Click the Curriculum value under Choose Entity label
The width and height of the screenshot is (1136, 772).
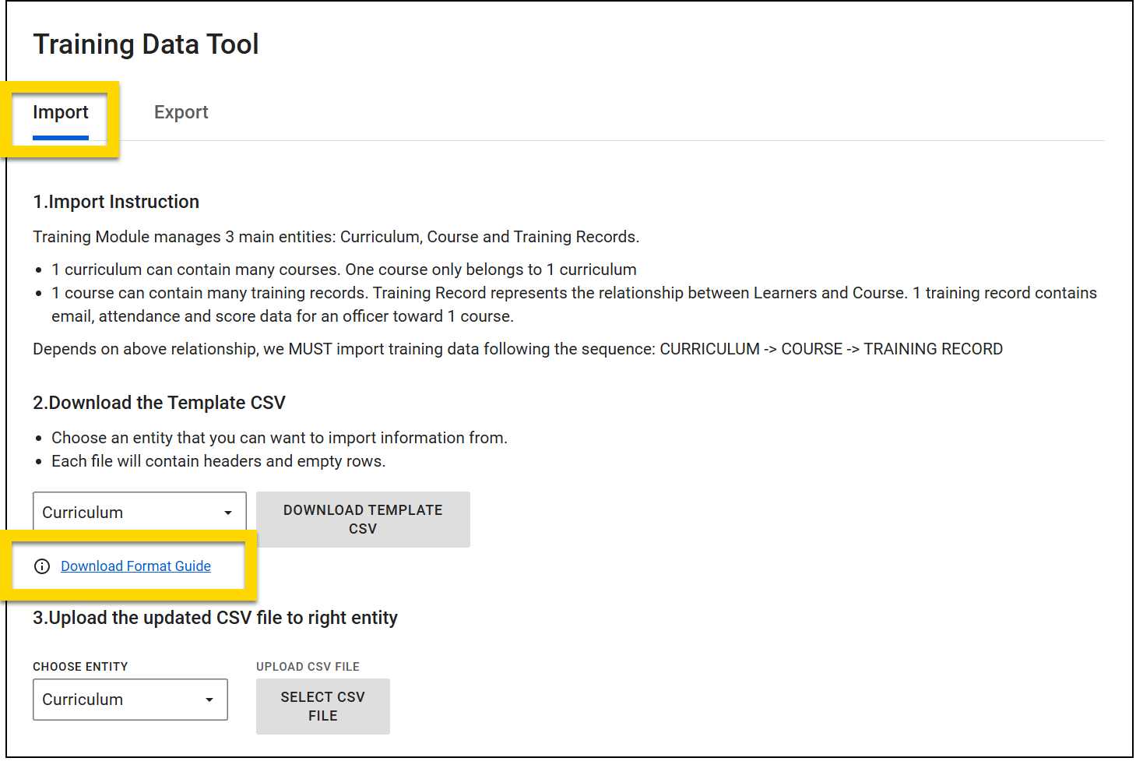click(x=83, y=700)
